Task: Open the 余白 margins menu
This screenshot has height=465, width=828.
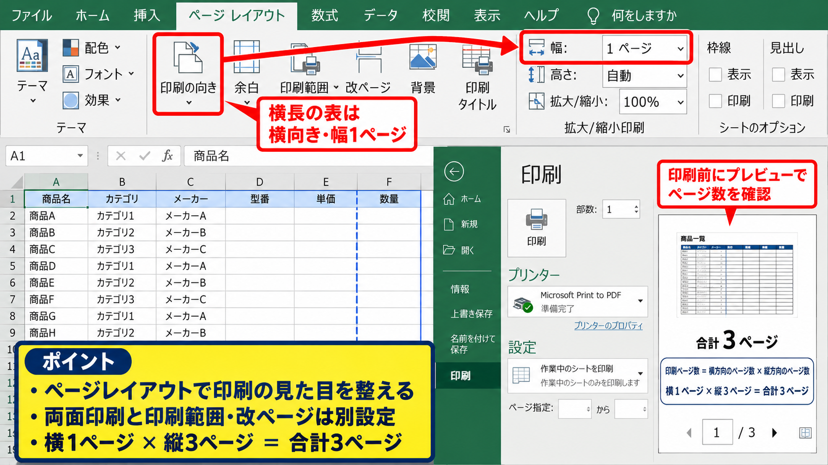Action: click(x=247, y=73)
